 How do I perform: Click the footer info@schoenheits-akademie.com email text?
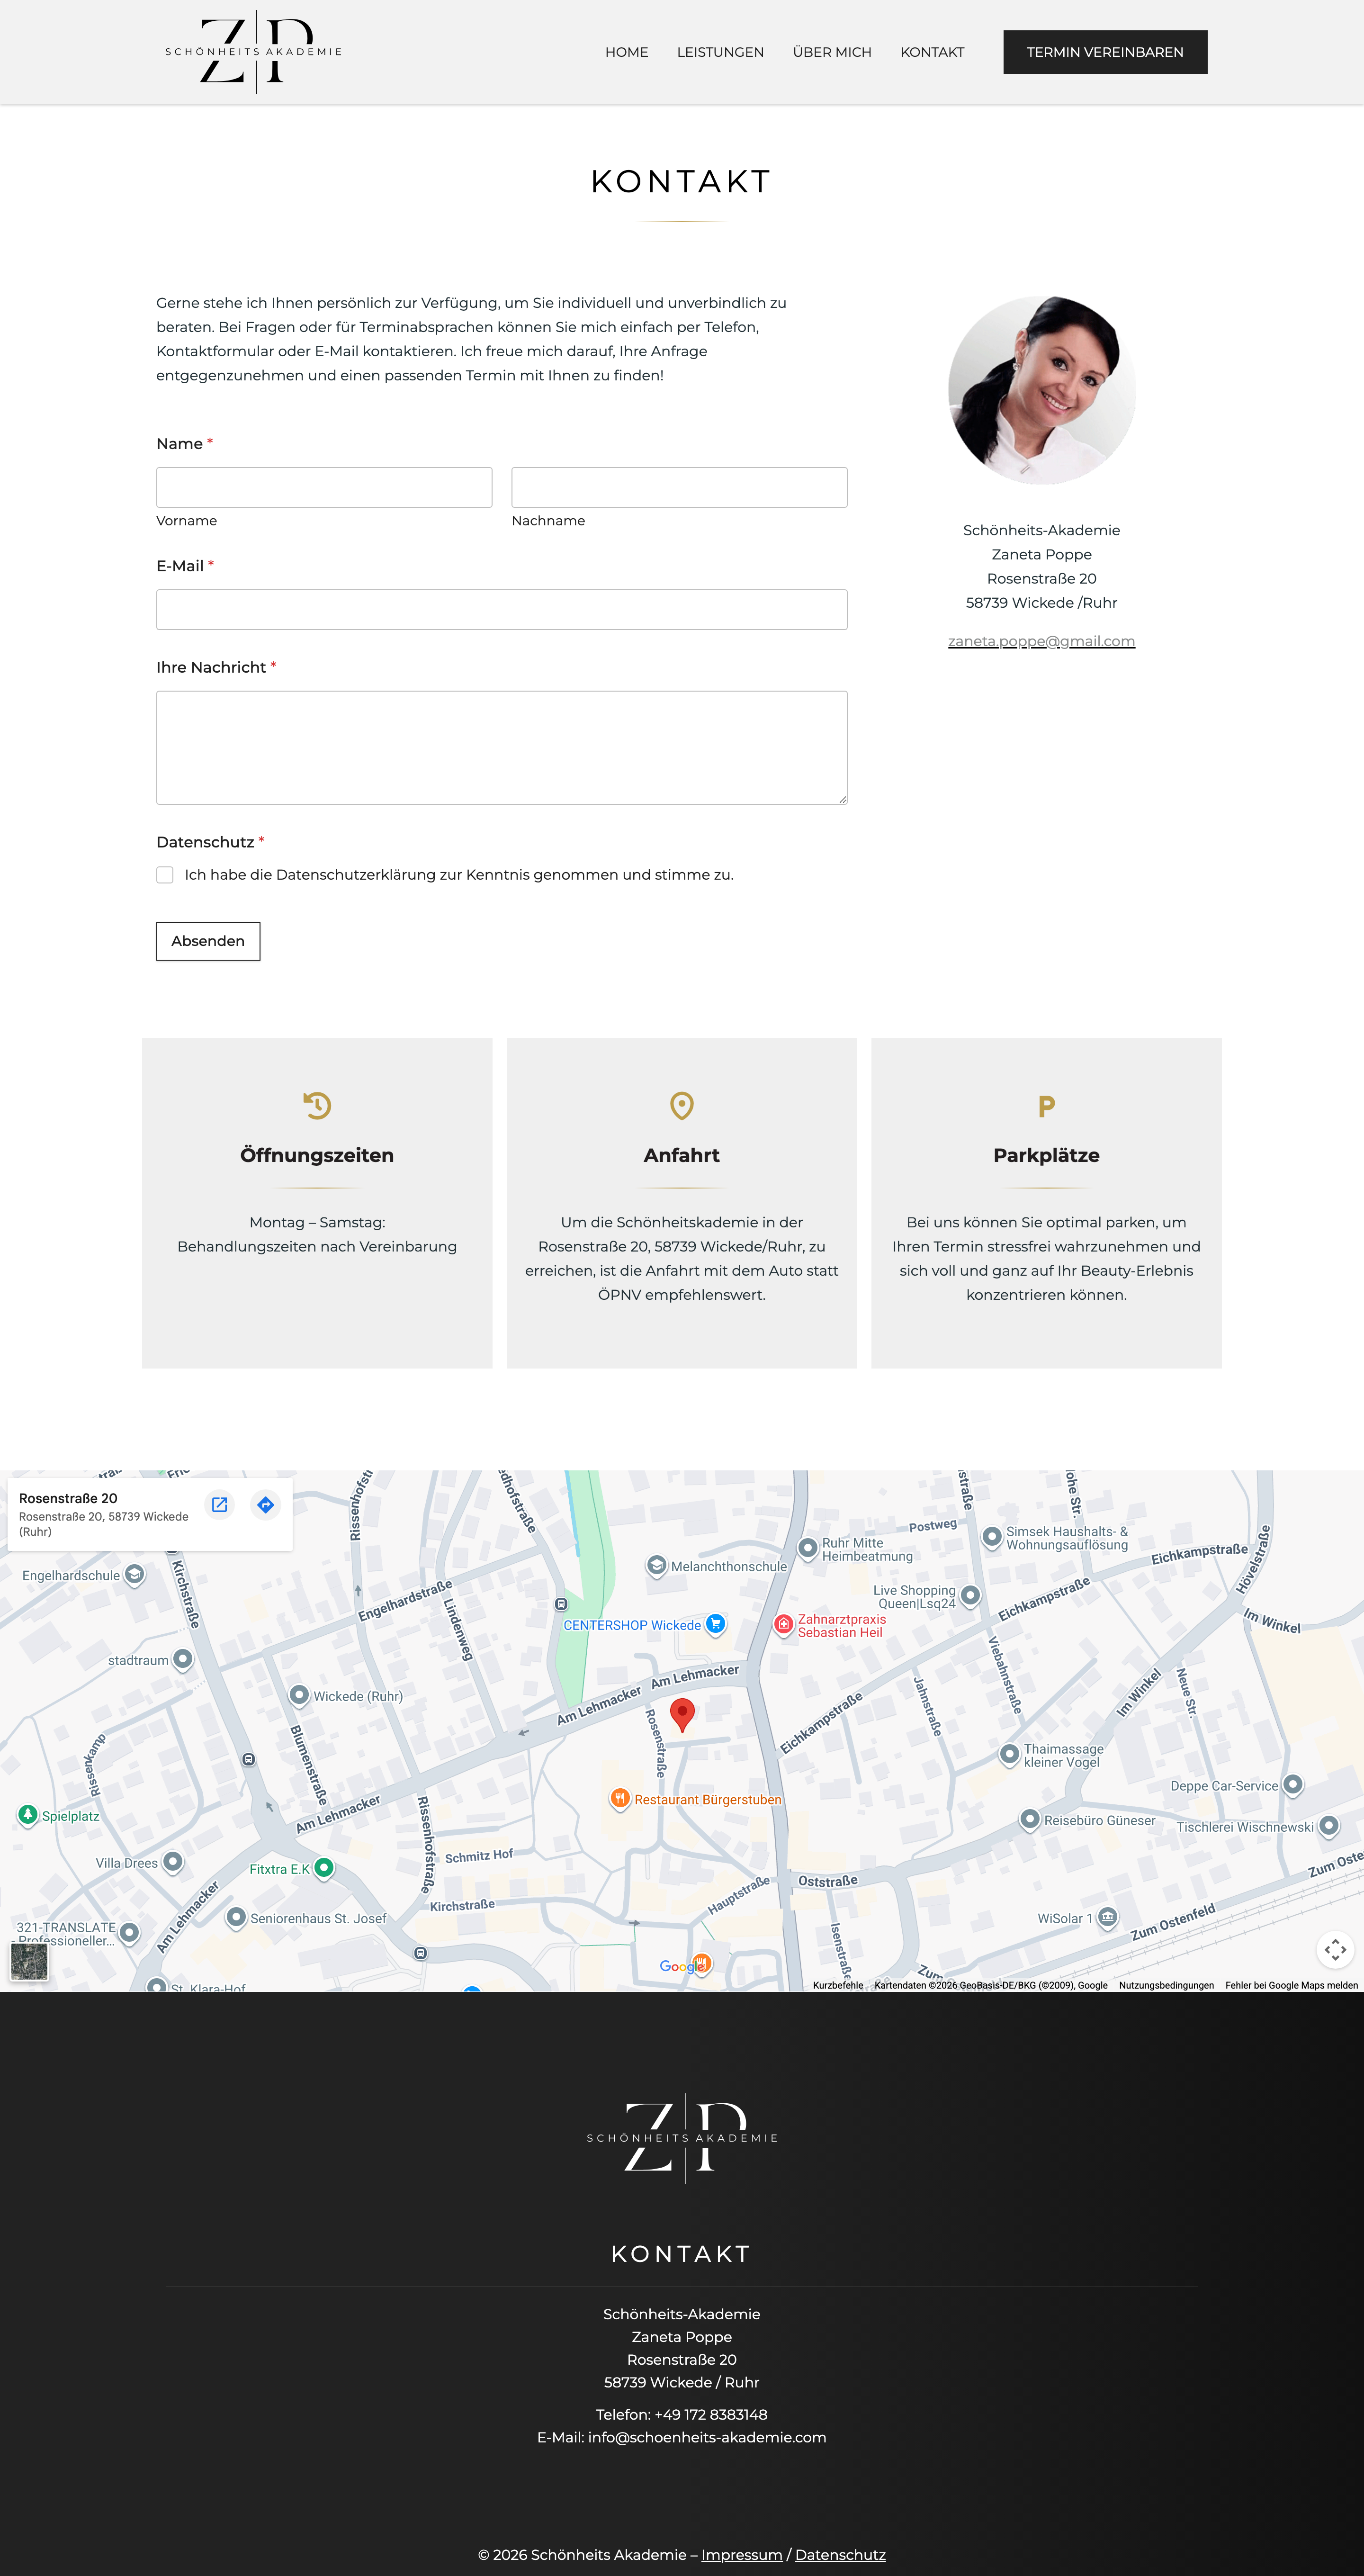pos(707,2437)
